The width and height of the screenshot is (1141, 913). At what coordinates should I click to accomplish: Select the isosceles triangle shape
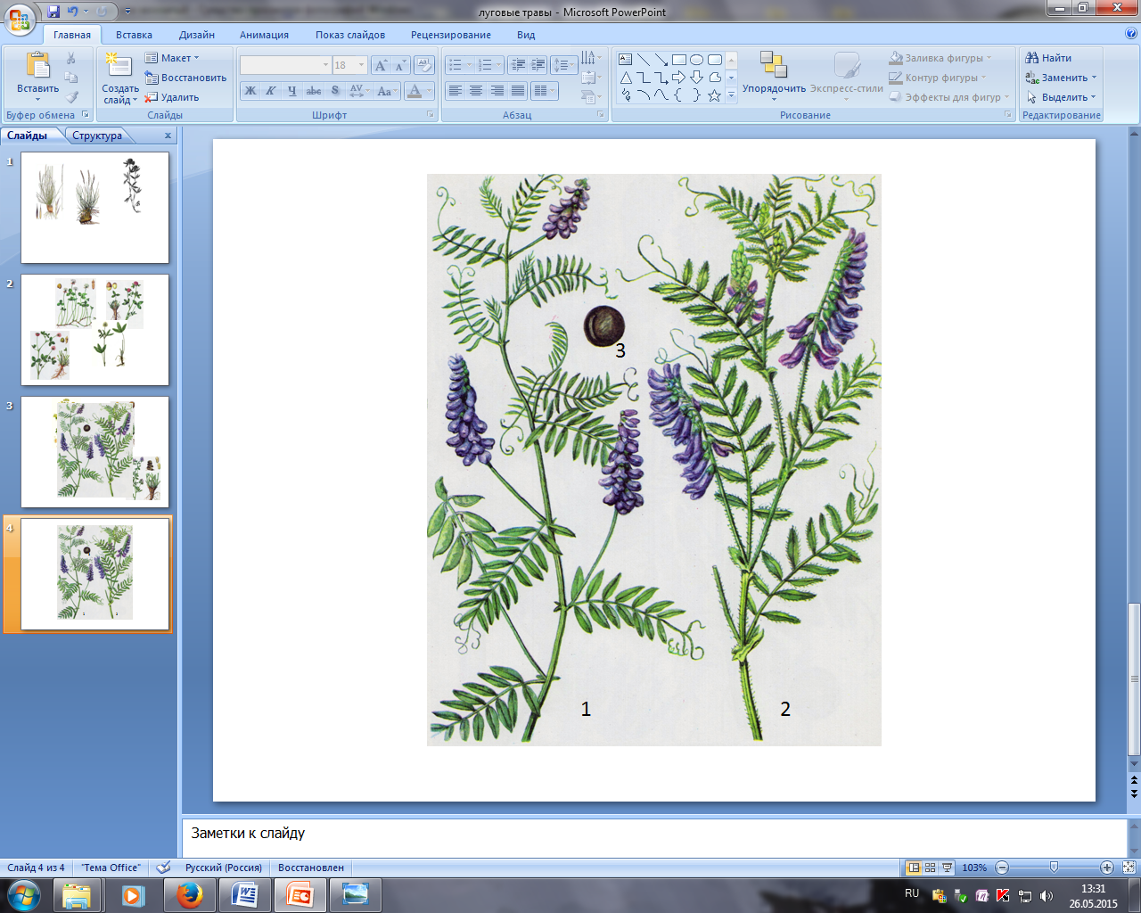pos(626,78)
